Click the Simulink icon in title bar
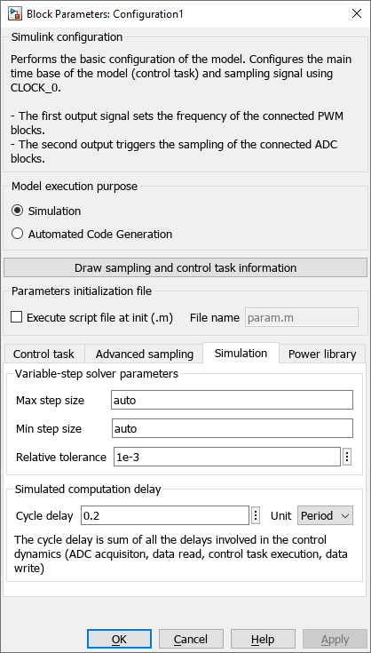The height and width of the screenshot is (653, 371). point(15,13)
